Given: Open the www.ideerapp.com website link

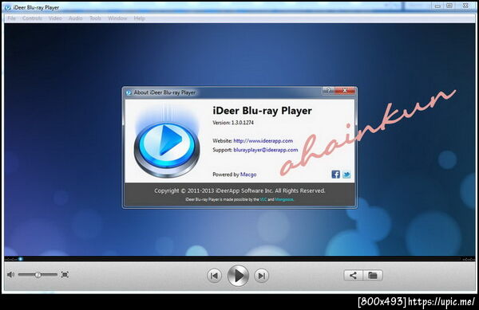Looking at the screenshot, I should (x=263, y=141).
